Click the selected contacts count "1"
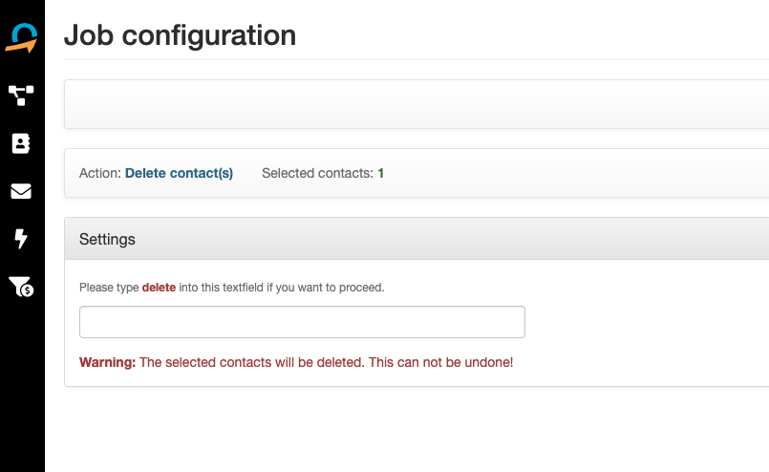 point(381,173)
